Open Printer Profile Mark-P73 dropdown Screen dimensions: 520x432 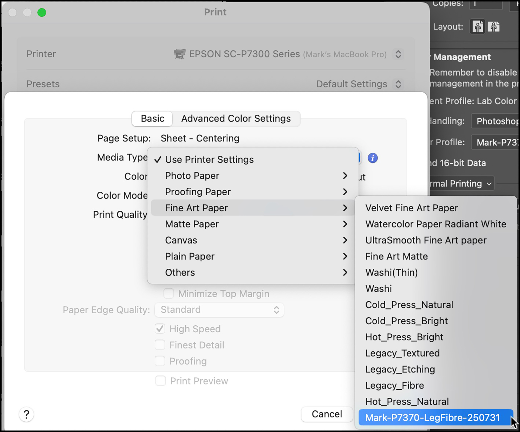[495, 142]
